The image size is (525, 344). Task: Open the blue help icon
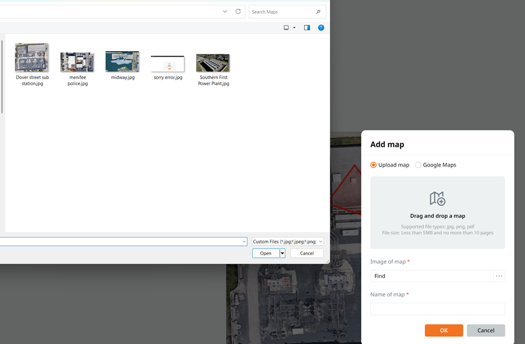(321, 27)
